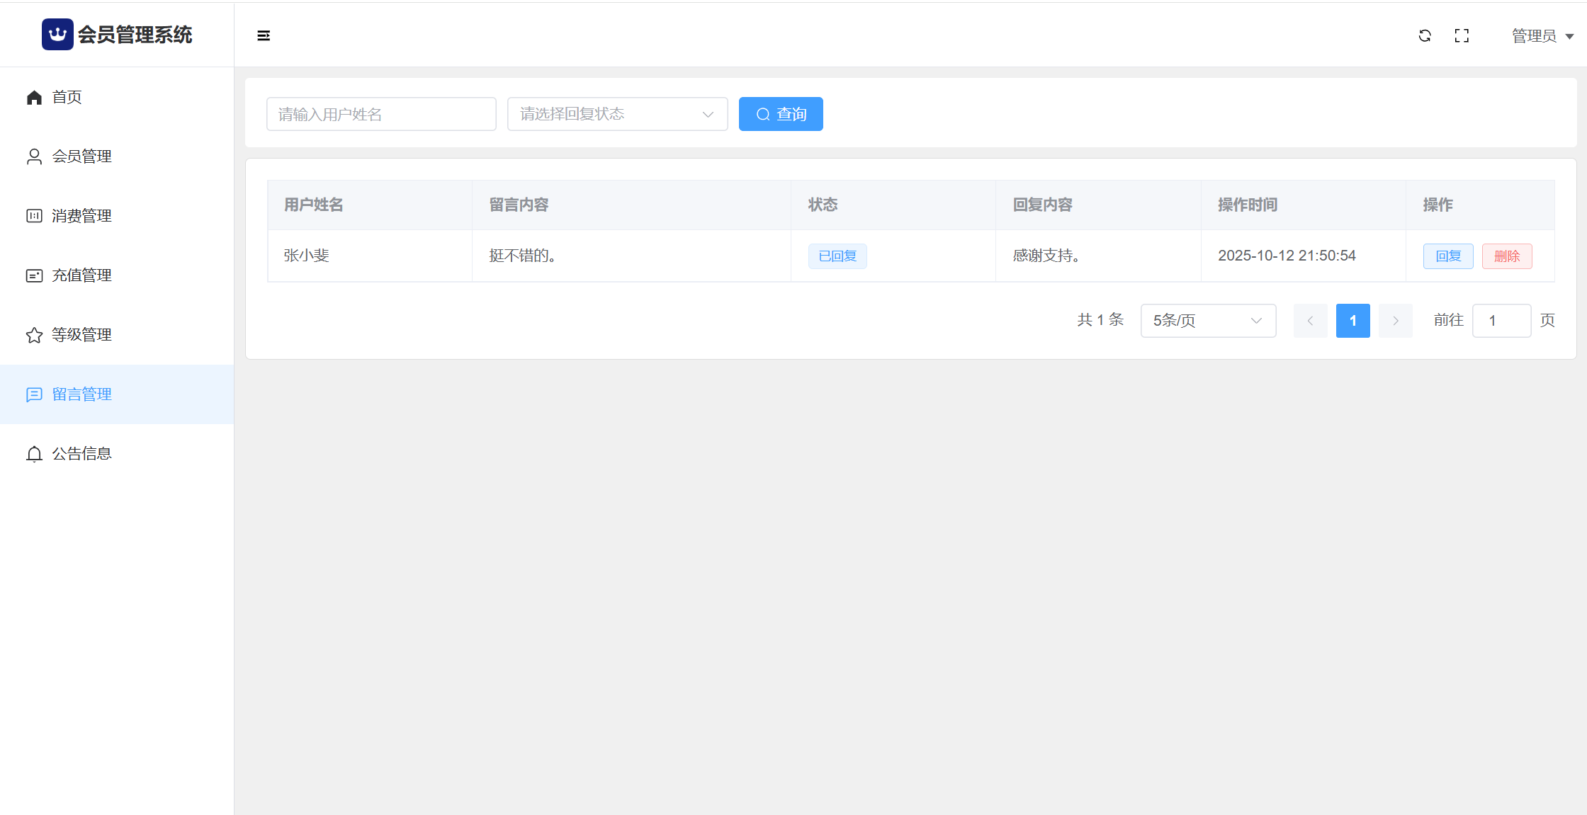Image resolution: width=1587 pixels, height=815 pixels.
Task: Focus the 请输入用户姓名 input field
Action: coord(381,114)
